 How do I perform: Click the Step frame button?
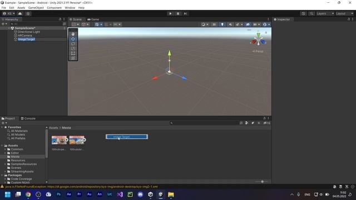tap(185, 13)
